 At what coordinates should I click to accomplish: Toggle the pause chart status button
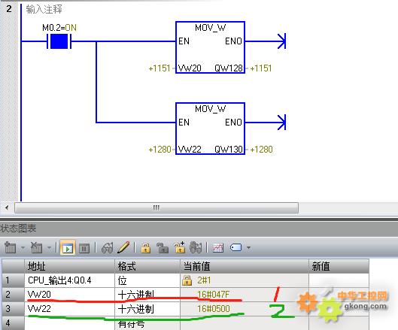tap(84, 248)
